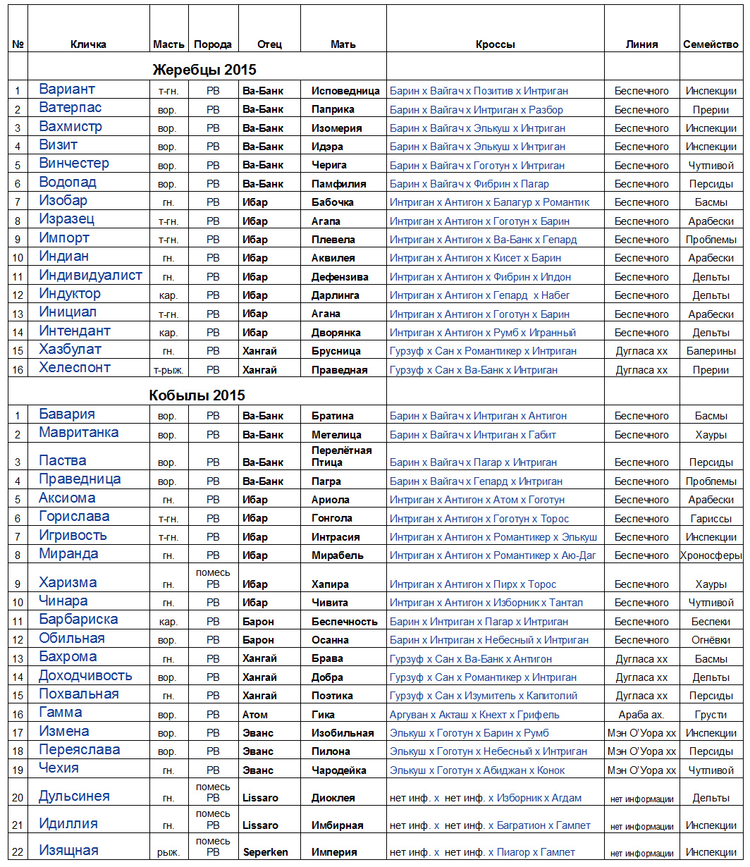Image resolution: width=750 pixels, height=867 pixels.
Task: Click the Семейство column header
Action: [711, 44]
